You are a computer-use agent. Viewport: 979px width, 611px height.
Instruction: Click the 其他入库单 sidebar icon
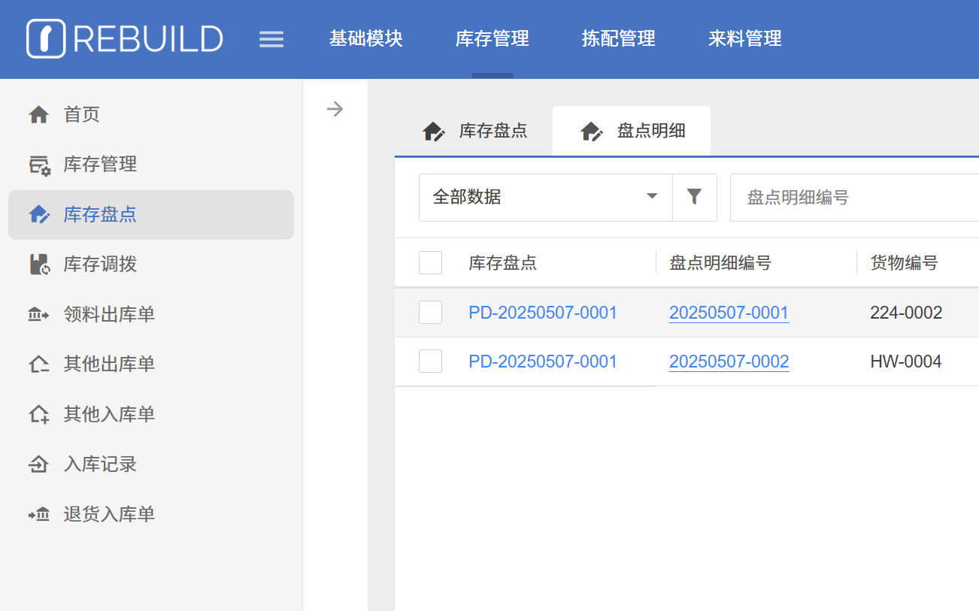39,414
